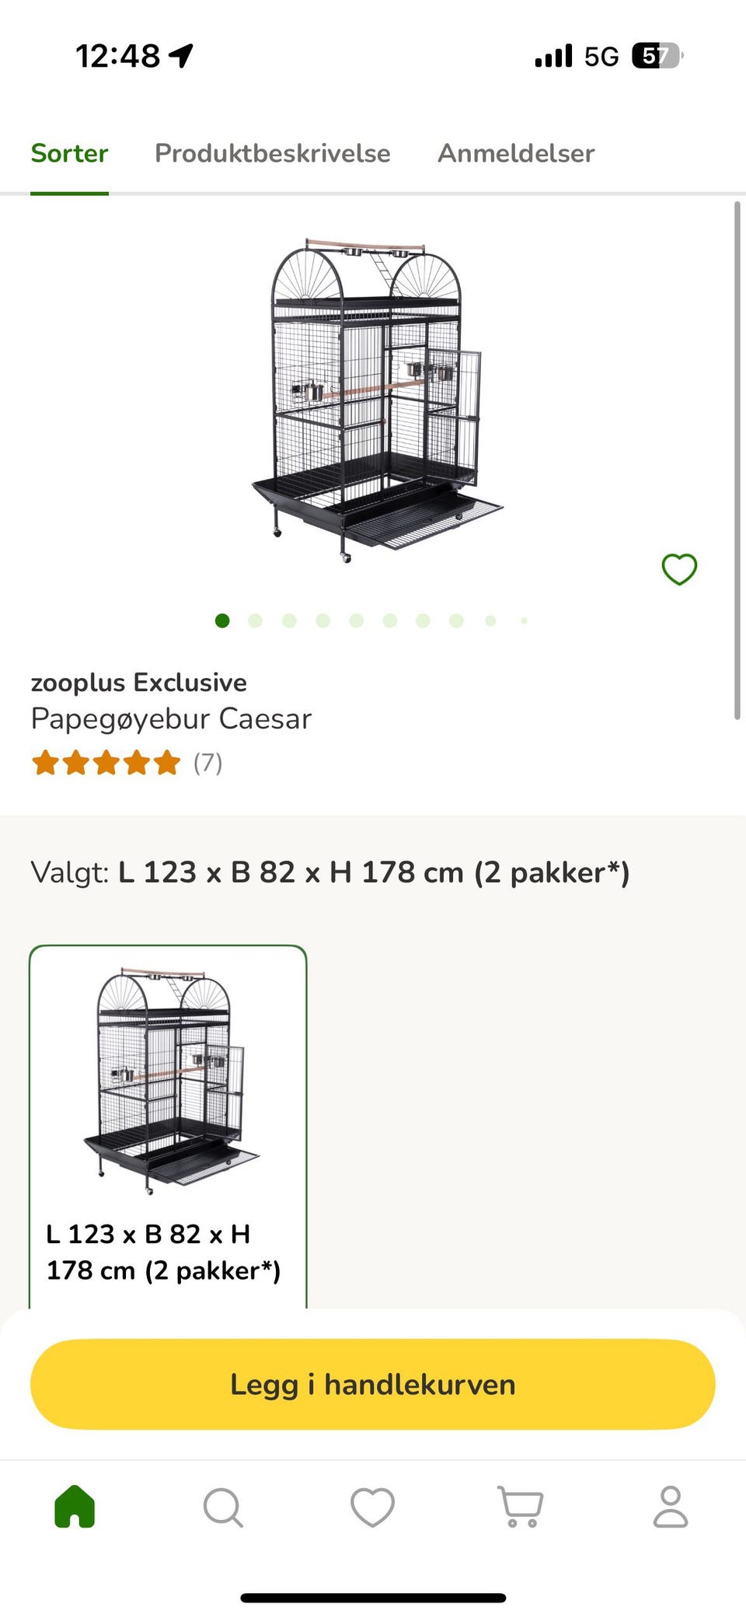Open search via magnifier icon

(x=223, y=1508)
